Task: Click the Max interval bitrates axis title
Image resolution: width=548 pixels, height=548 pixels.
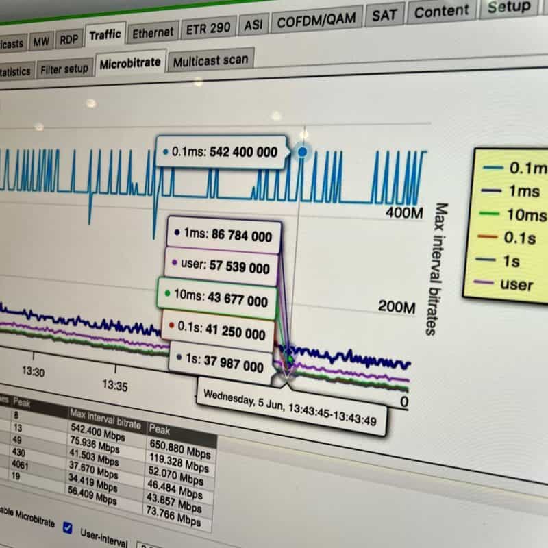Action: 436,269
